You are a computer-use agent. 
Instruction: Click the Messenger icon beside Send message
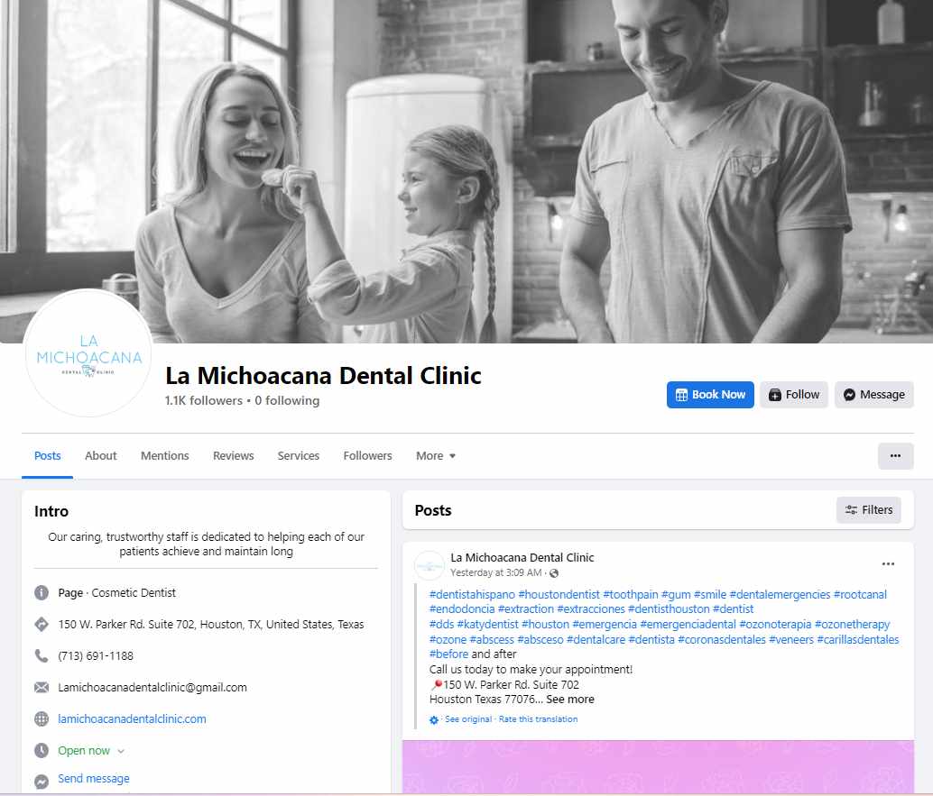click(x=42, y=782)
